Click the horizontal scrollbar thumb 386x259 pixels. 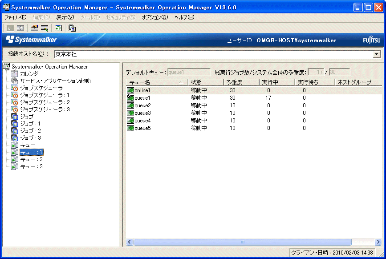point(243,242)
